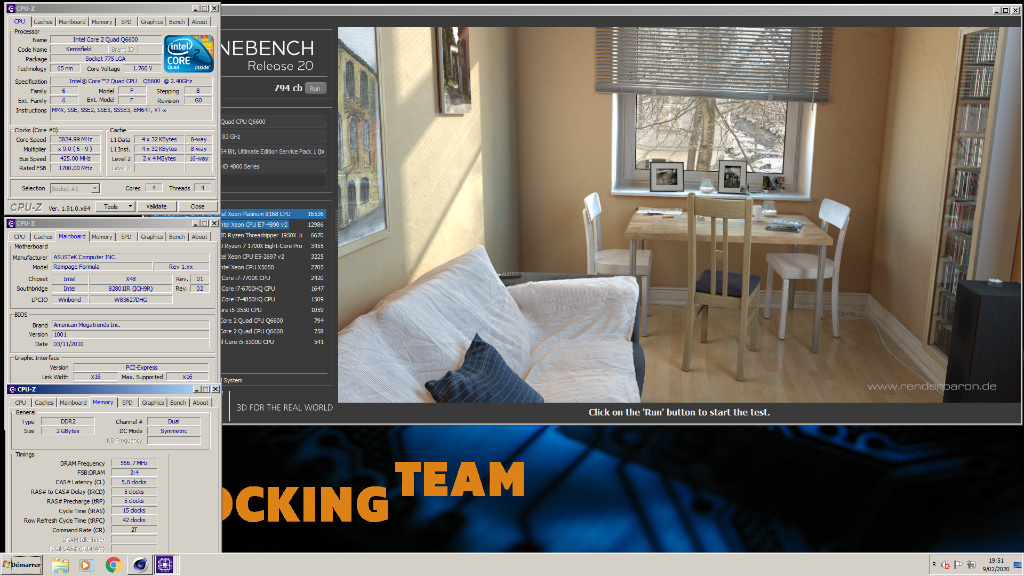Click Tools button in CPU-Z
Viewport: 1024px width, 576px height.
coord(111,206)
